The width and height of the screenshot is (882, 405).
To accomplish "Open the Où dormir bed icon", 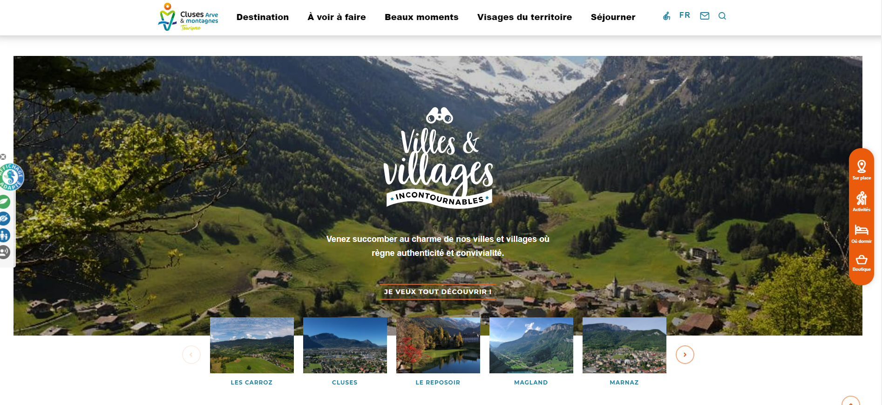I will [x=862, y=233].
